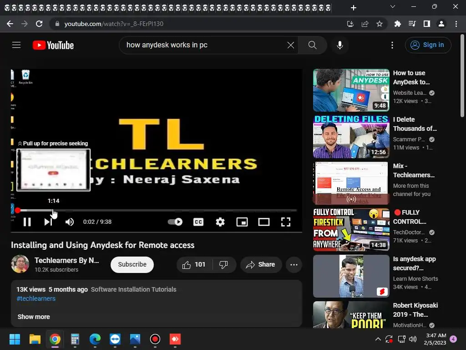
Task: Toggle the autoplay switch
Action: click(x=175, y=222)
